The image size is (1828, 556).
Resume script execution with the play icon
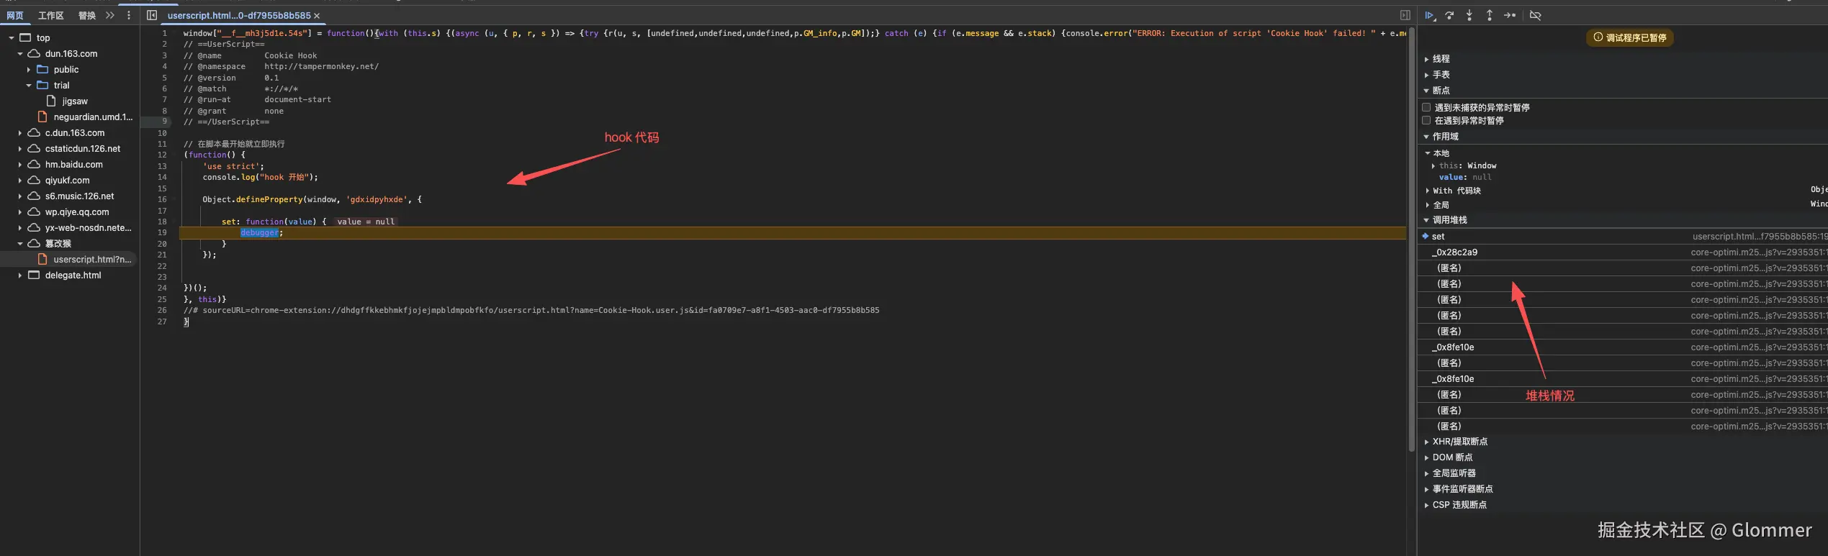[x=1430, y=15]
